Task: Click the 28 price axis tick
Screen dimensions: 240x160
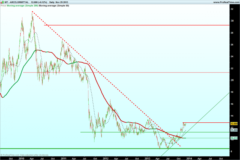Action: (232, 33)
